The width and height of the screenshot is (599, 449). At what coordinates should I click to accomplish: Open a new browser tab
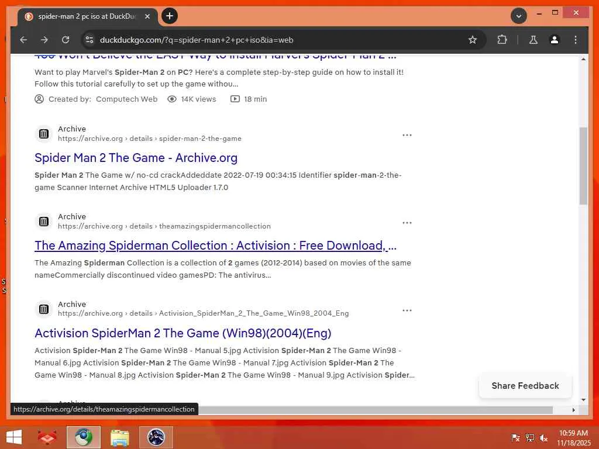(x=170, y=16)
